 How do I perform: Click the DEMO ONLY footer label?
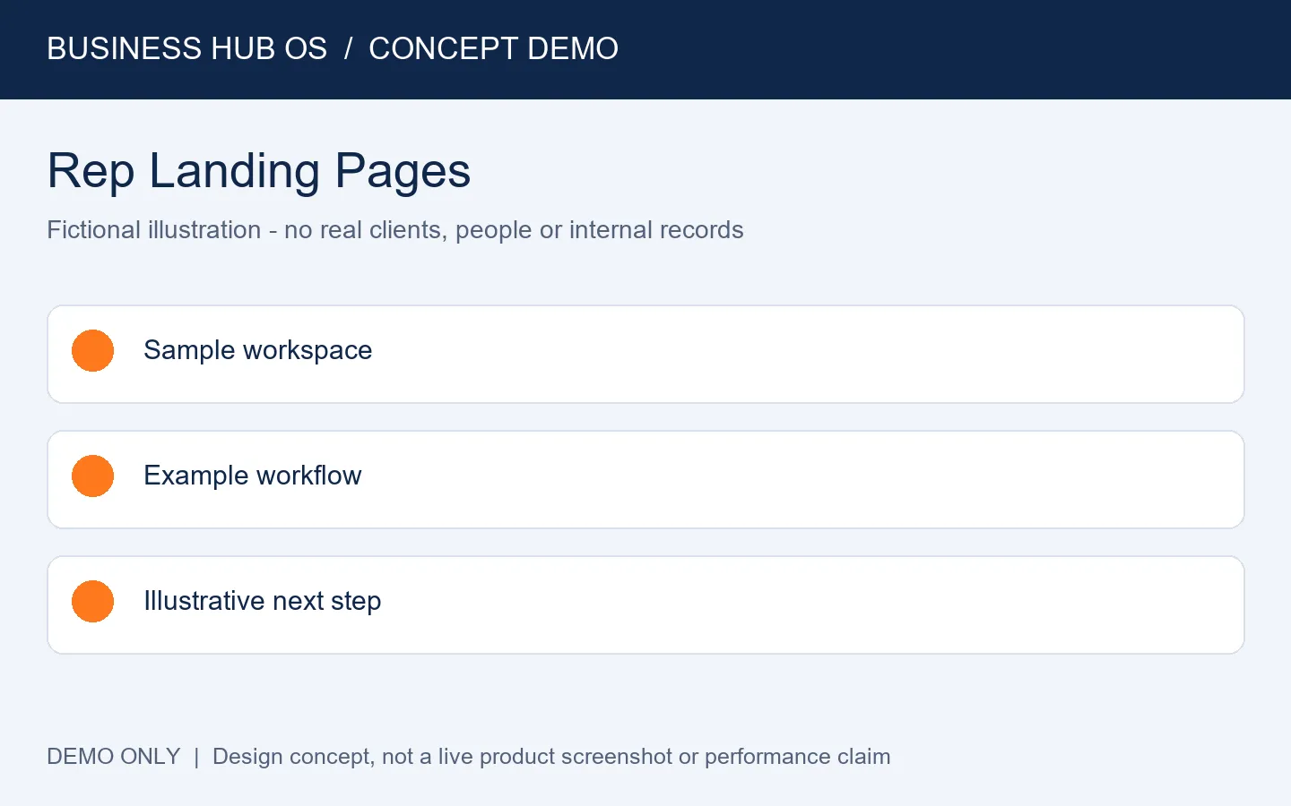[x=114, y=757]
